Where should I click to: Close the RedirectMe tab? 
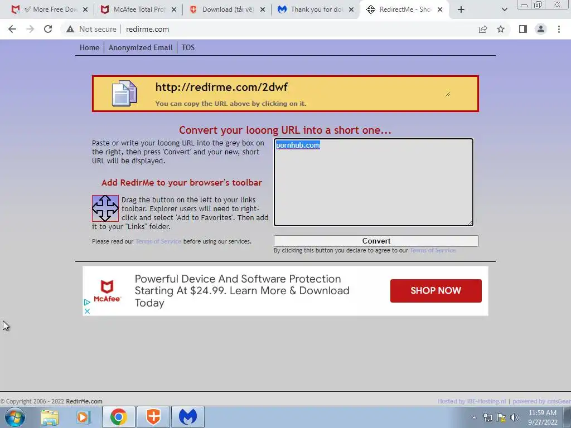click(440, 10)
